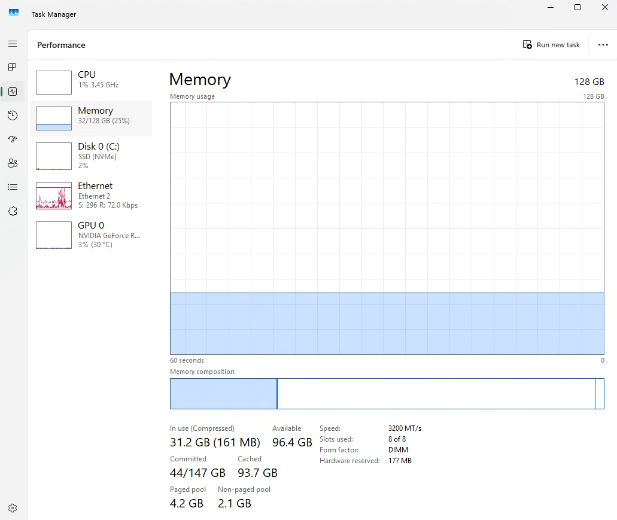Open Startup apps page

pyautogui.click(x=13, y=139)
